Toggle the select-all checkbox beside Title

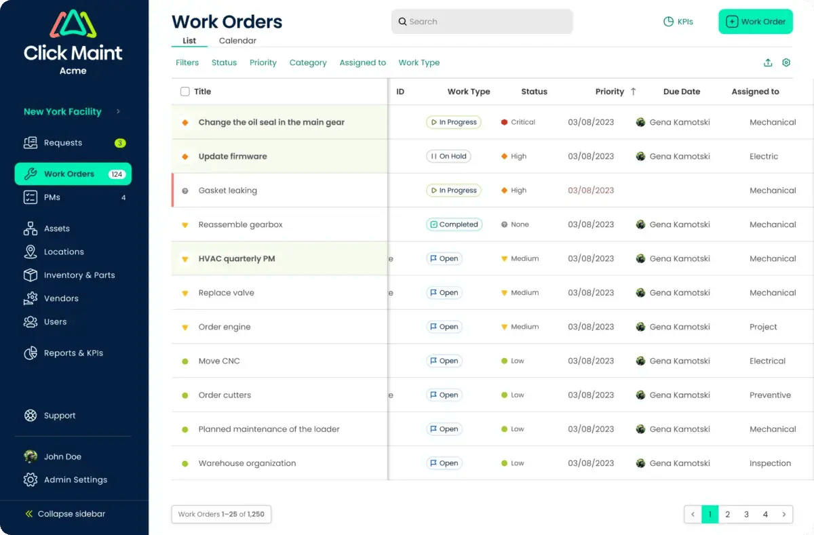(185, 92)
